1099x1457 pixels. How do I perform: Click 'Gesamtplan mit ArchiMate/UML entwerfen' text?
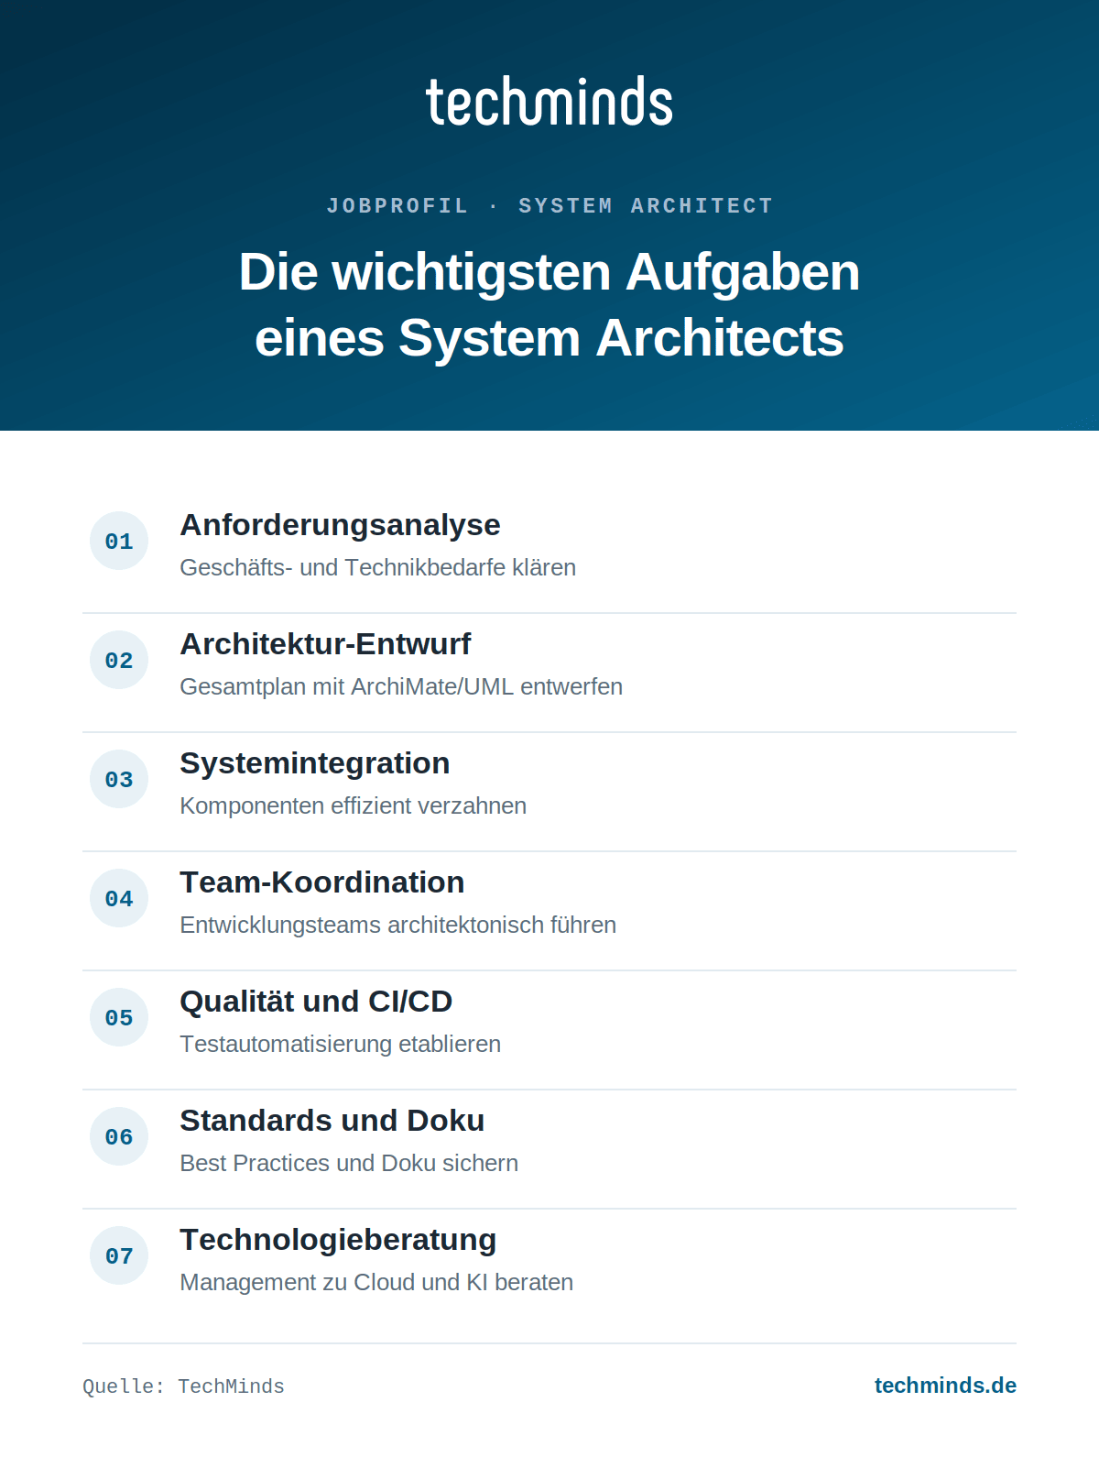point(401,686)
